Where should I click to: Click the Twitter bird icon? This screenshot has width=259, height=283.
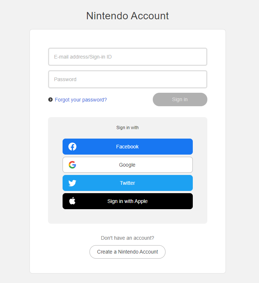(72, 183)
